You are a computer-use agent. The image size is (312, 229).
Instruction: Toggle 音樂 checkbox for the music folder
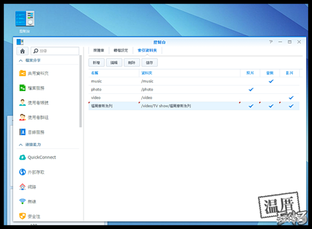tap(271, 81)
